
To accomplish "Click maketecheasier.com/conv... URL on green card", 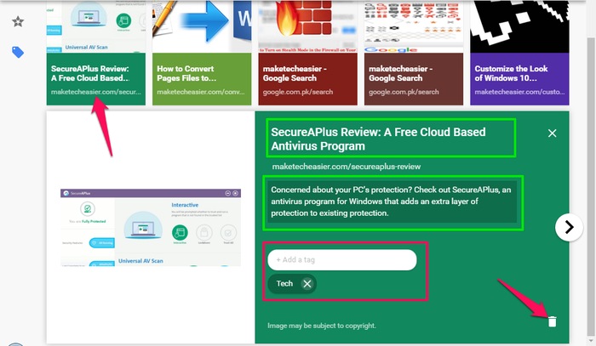I will coord(201,92).
